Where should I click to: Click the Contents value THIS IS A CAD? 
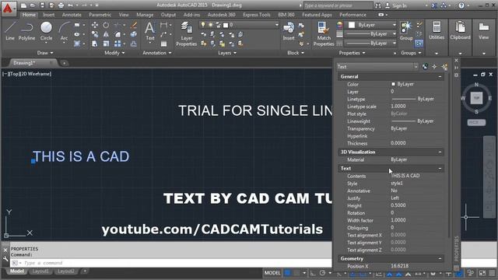coord(405,176)
